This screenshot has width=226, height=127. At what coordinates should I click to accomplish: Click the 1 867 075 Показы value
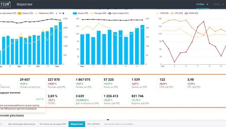pyautogui.click(x=83, y=79)
